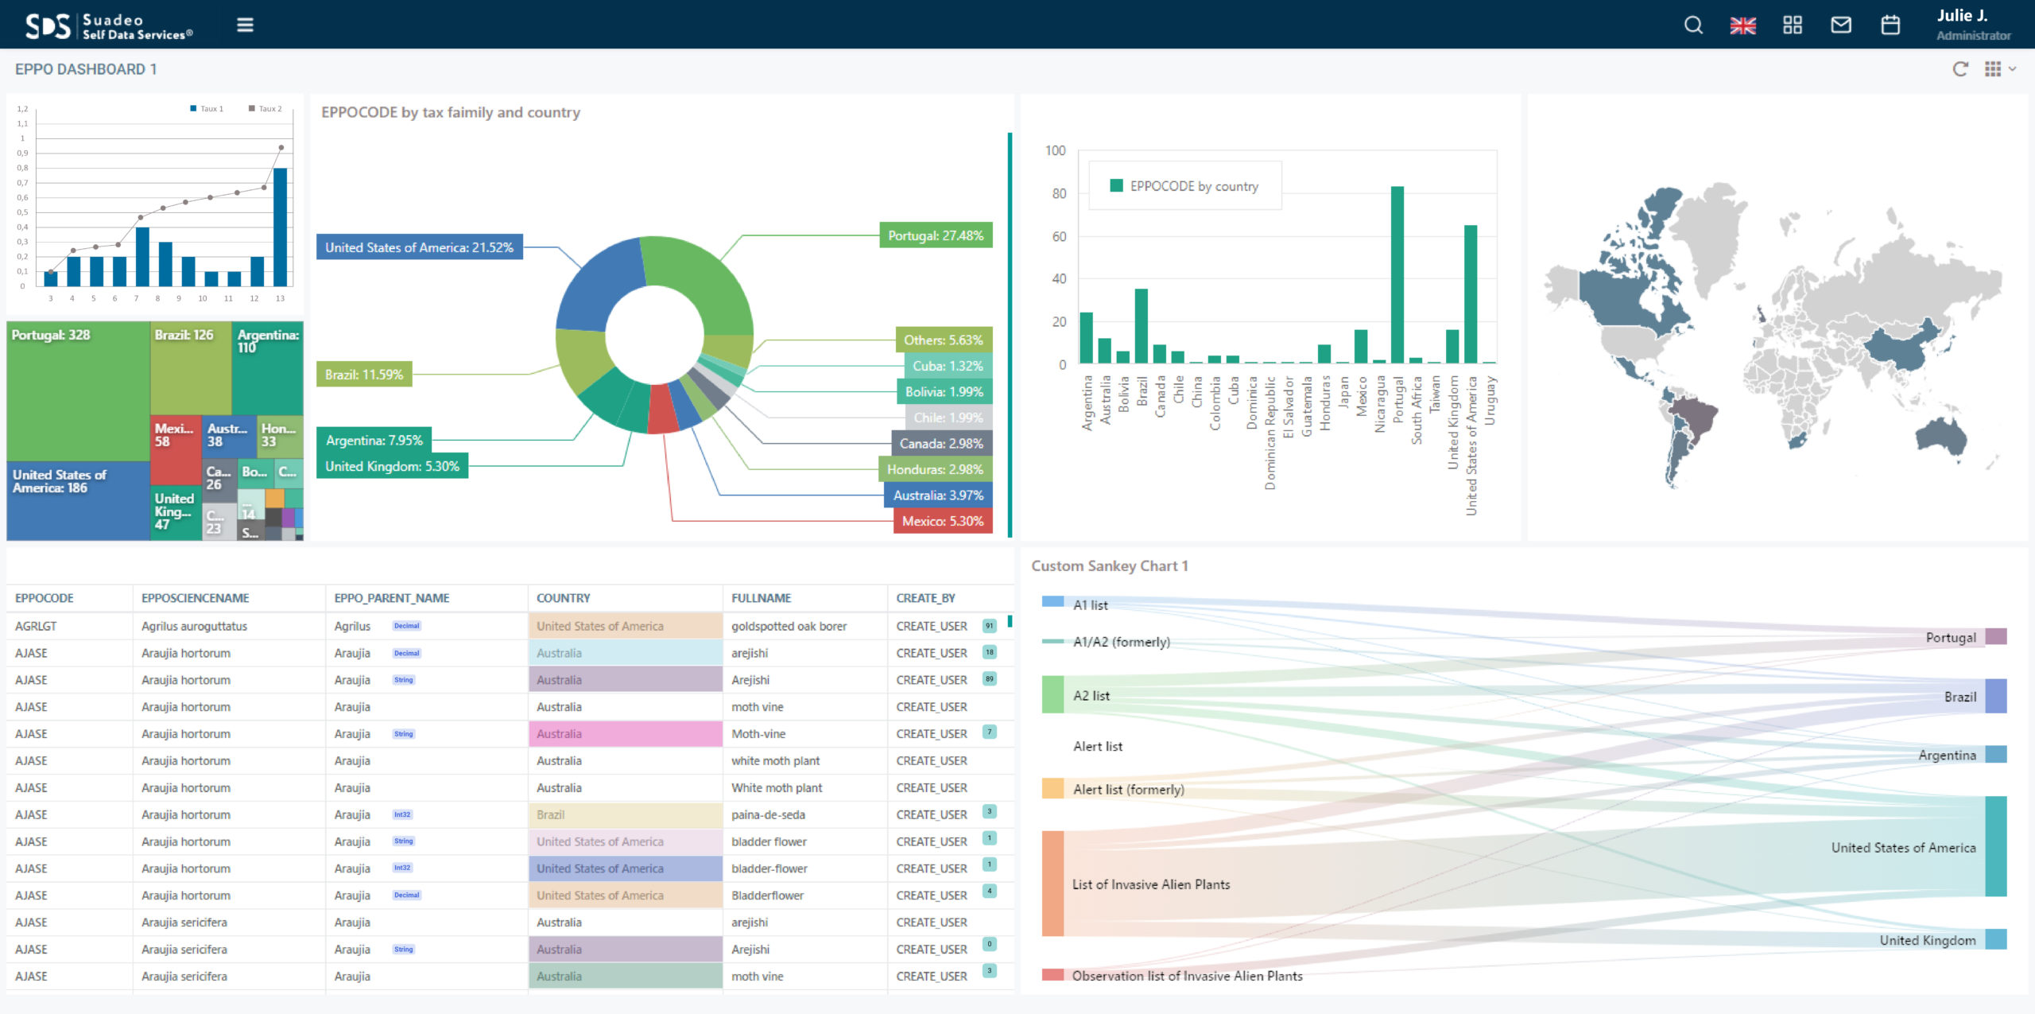Click the A2 list green Sankey node
The height and width of the screenshot is (1014, 2035).
(x=1052, y=694)
